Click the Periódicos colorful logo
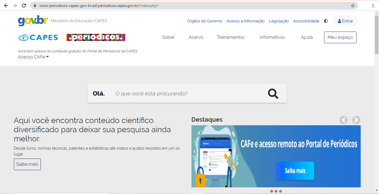Image resolution: width=379 pixels, height=194 pixels. (x=95, y=37)
